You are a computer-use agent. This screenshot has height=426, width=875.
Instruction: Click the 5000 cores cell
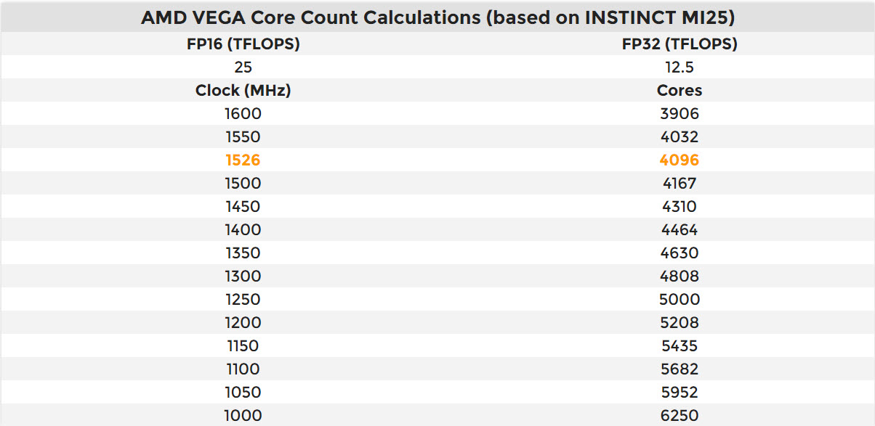pos(680,300)
